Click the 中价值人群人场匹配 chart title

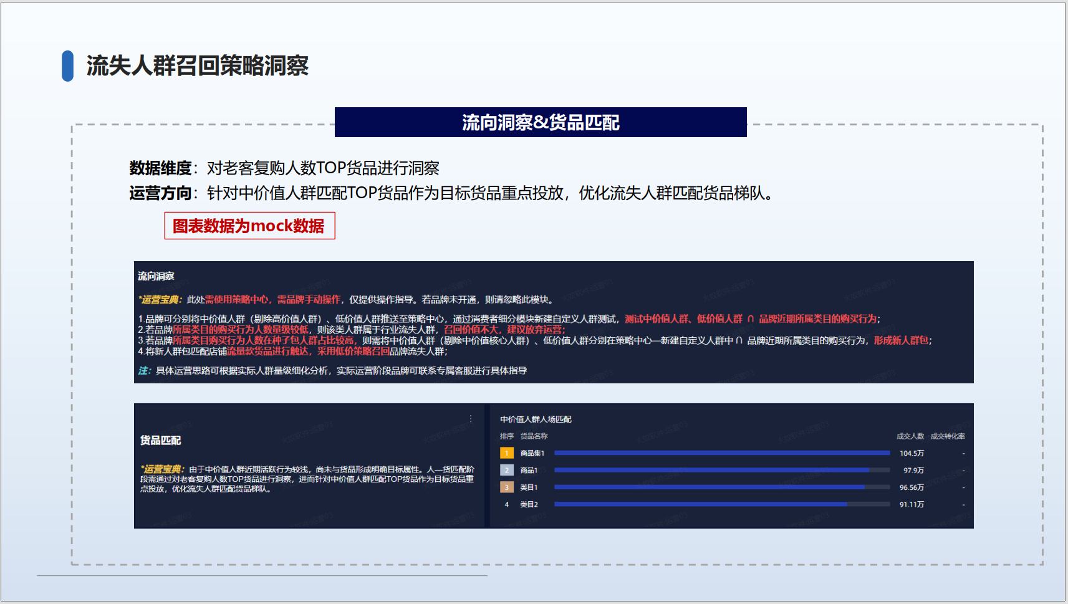pos(536,419)
